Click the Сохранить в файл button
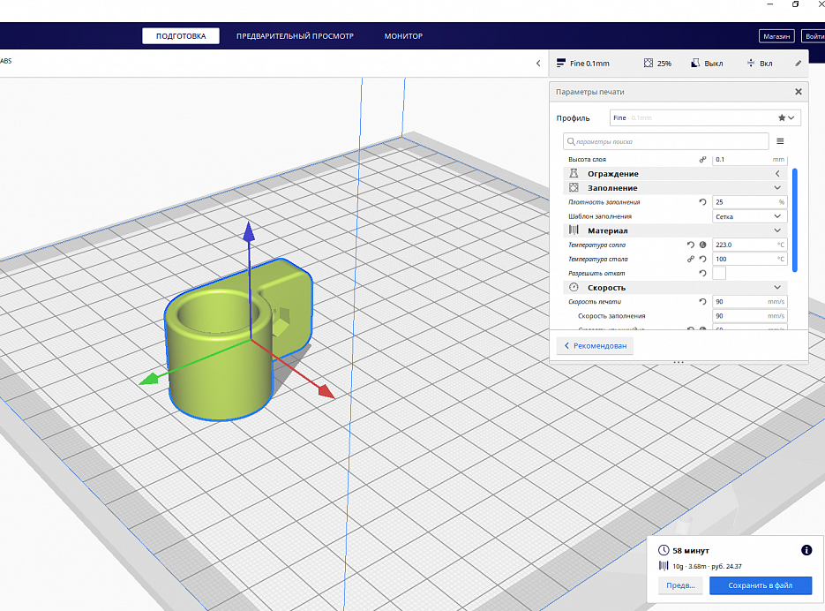The image size is (825, 611). tap(761, 585)
